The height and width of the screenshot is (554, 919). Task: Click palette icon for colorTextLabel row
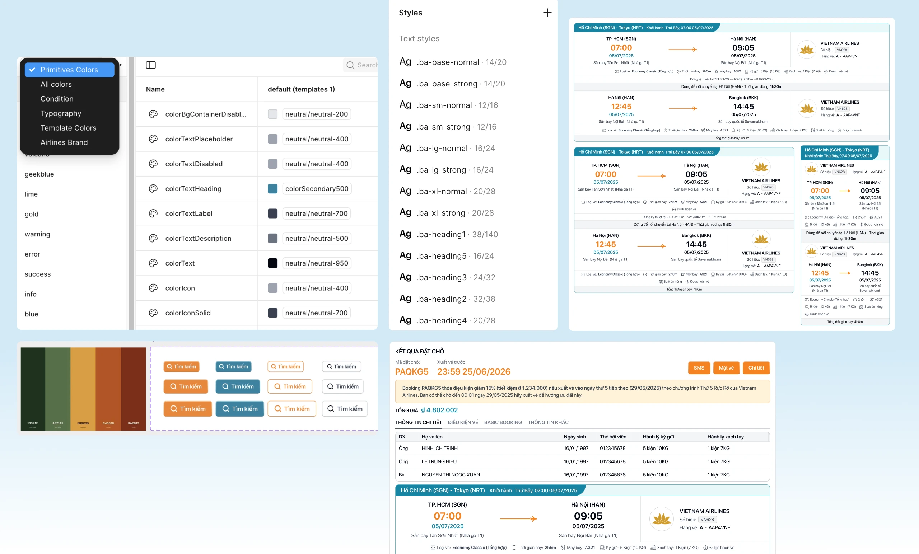point(153,213)
